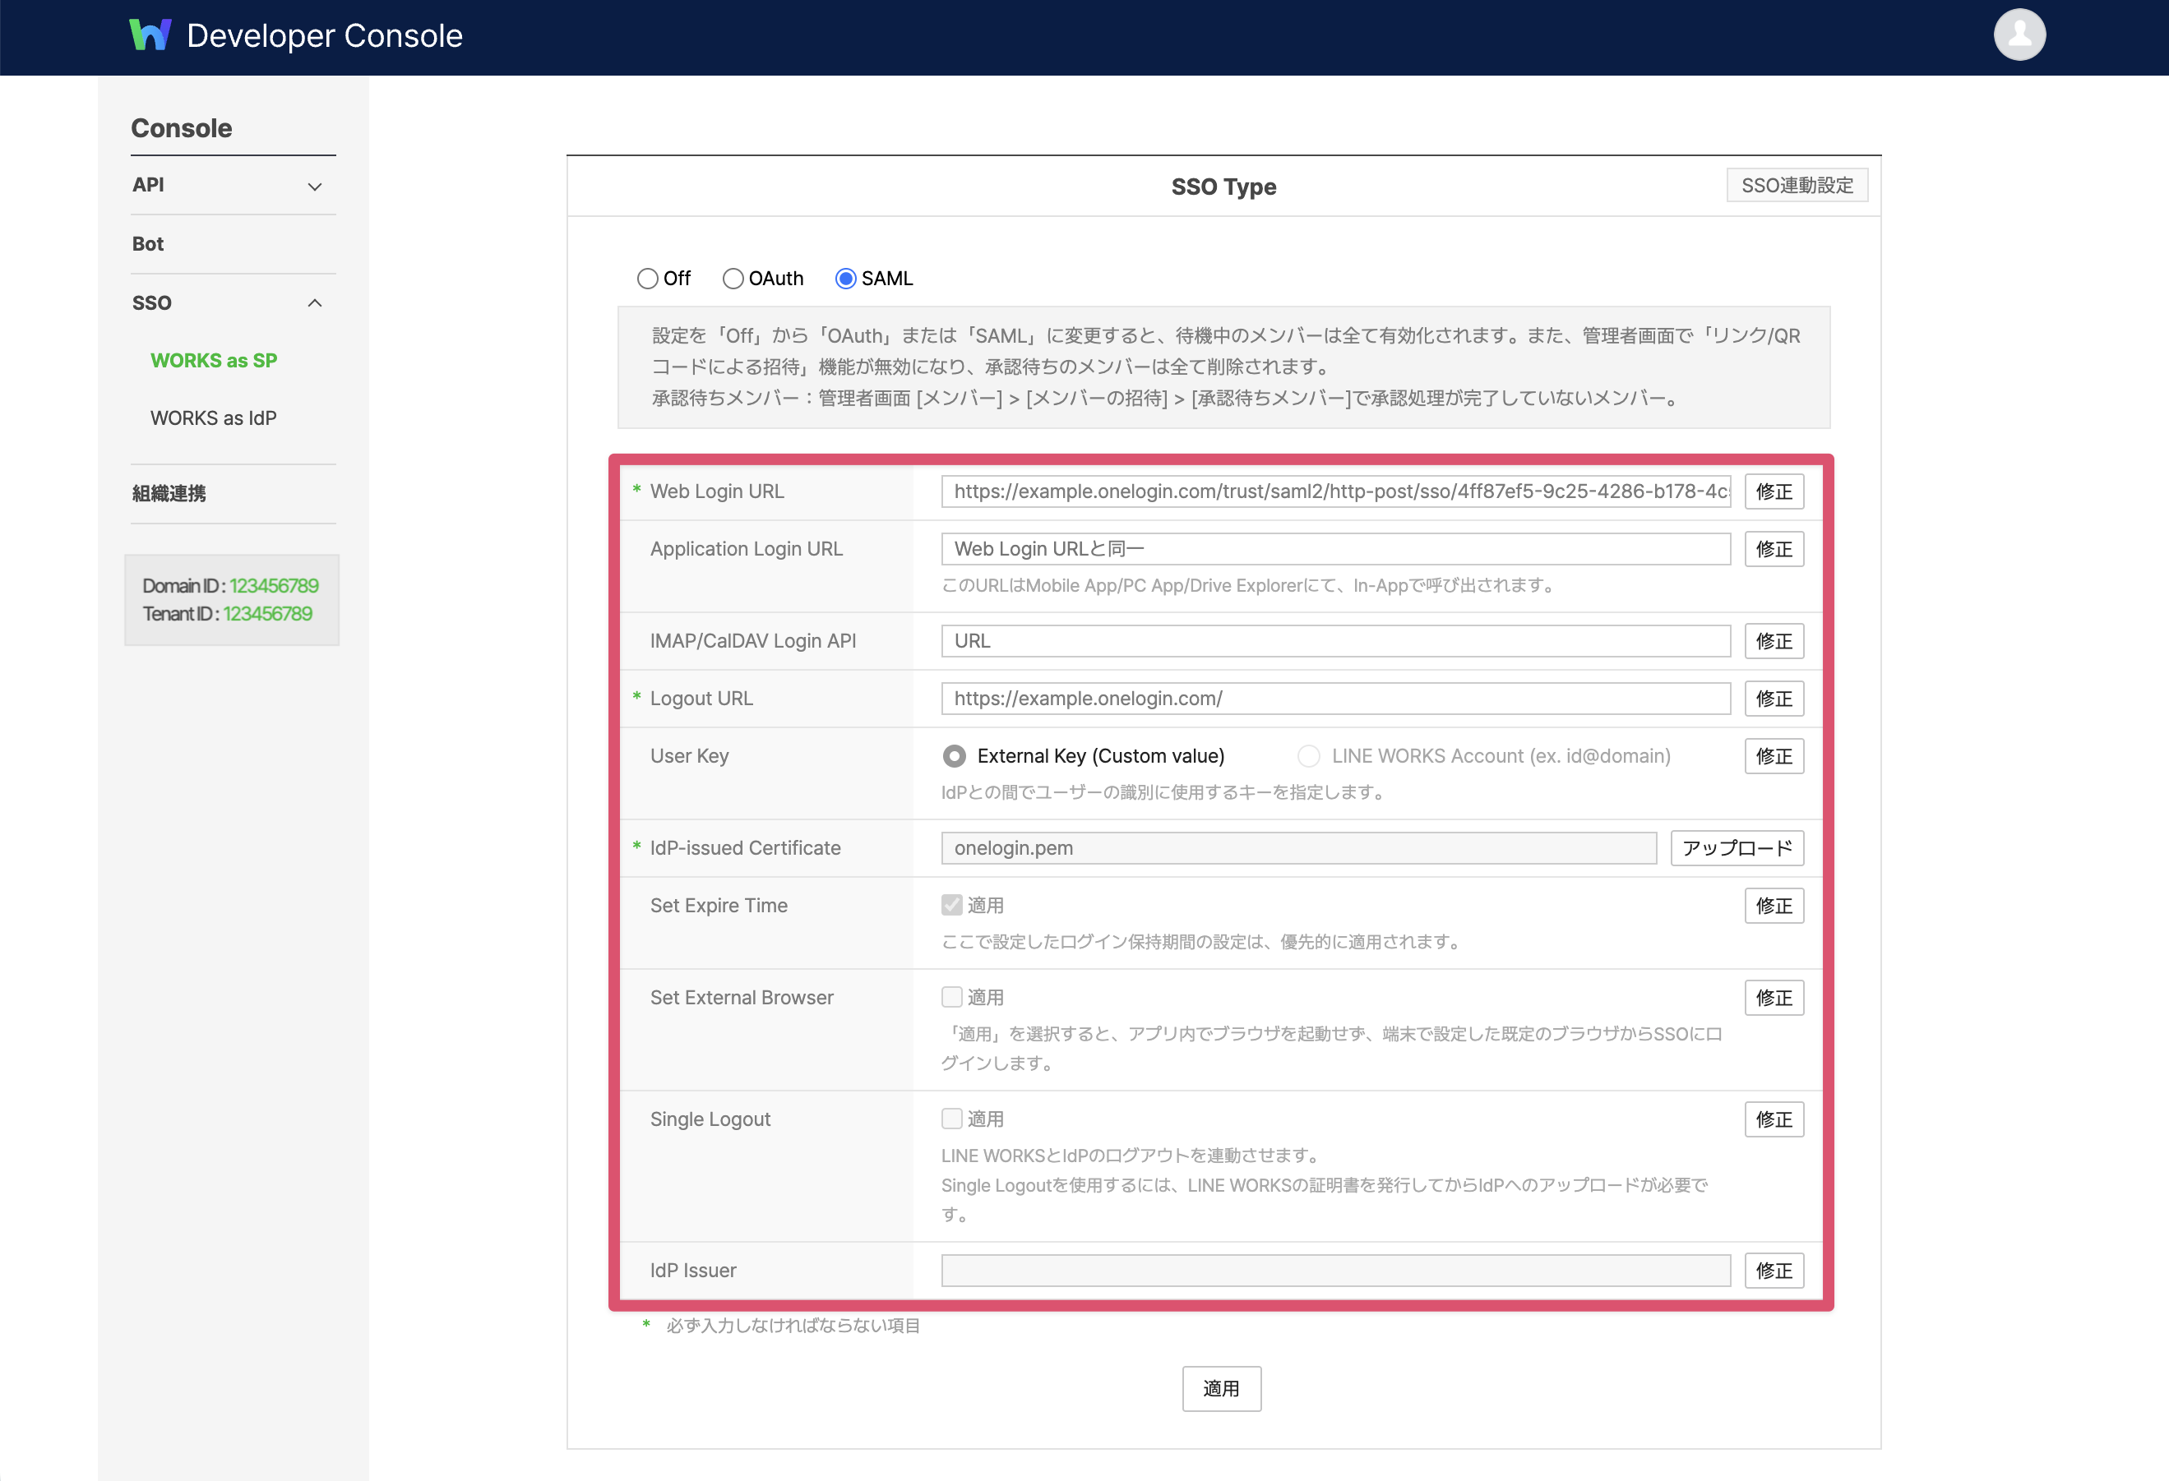Click 修正 for IdP Issuer
Image resolution: width=2169 pixels, height=1481 pixels.
click(1774, 1271)
